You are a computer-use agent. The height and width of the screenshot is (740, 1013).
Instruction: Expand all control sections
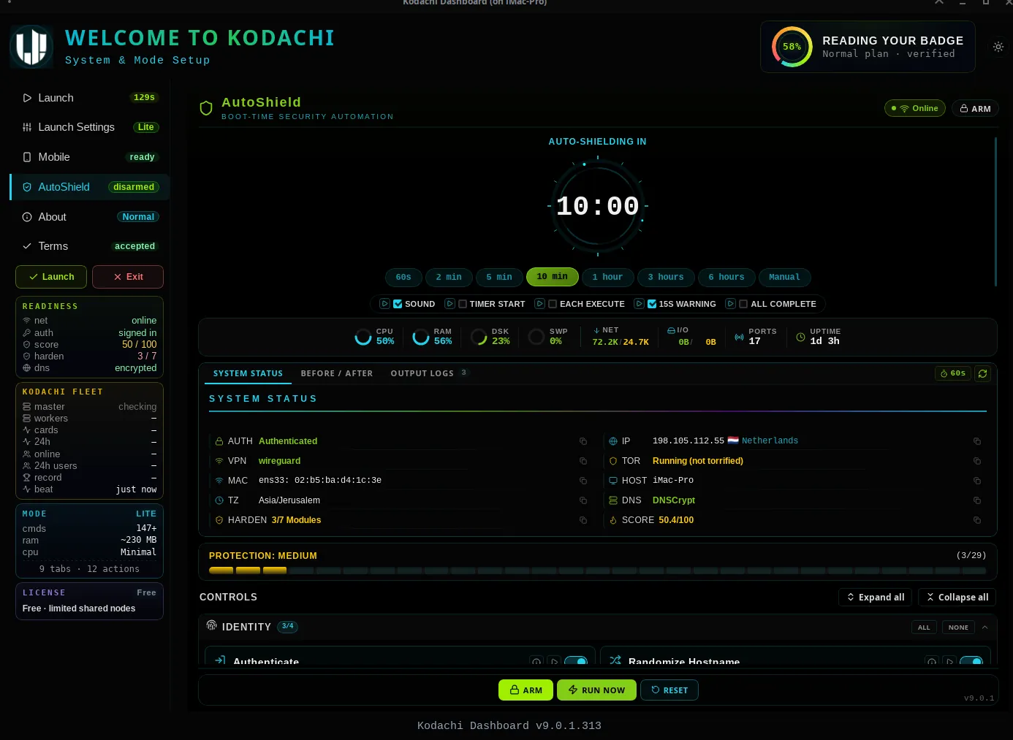pyautogui.click(x=876, y=597)
